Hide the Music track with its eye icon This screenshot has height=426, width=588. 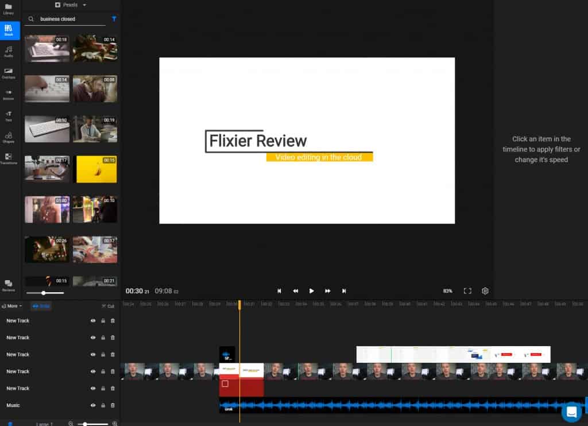coord(93,405)
